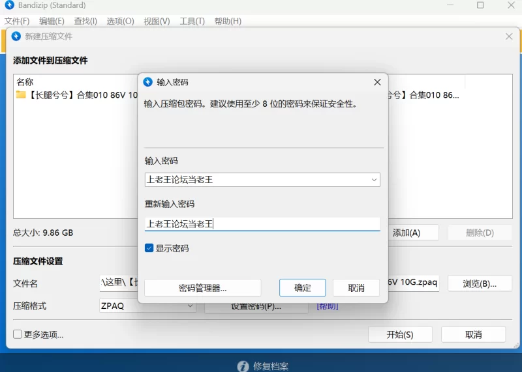Enable the 更多选项 checkbox
Screen dimensions: 522x372
18,334
